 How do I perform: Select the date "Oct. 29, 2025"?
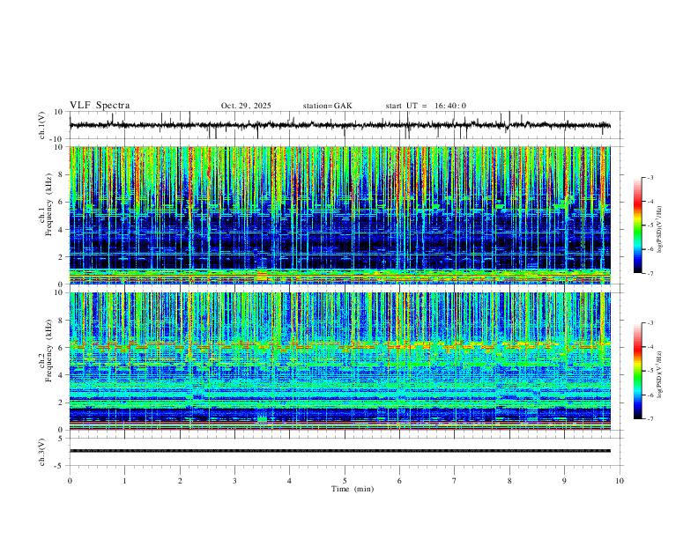tap(246, 106)
